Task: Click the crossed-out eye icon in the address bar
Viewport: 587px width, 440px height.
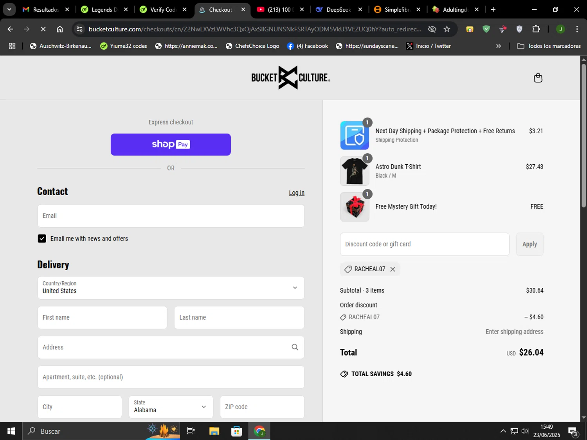Action: point(432,29)
